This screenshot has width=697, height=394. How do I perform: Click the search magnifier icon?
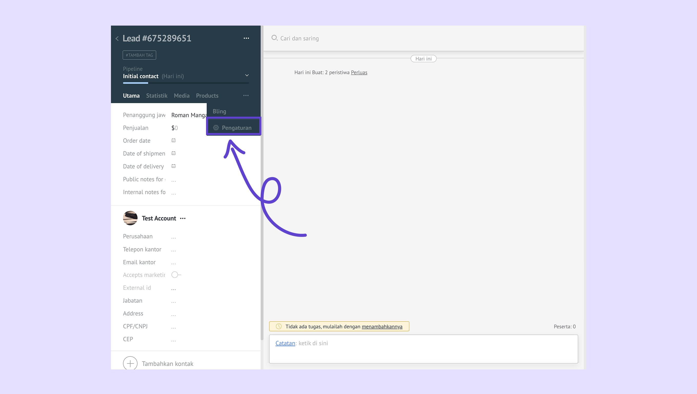[274, 38]
